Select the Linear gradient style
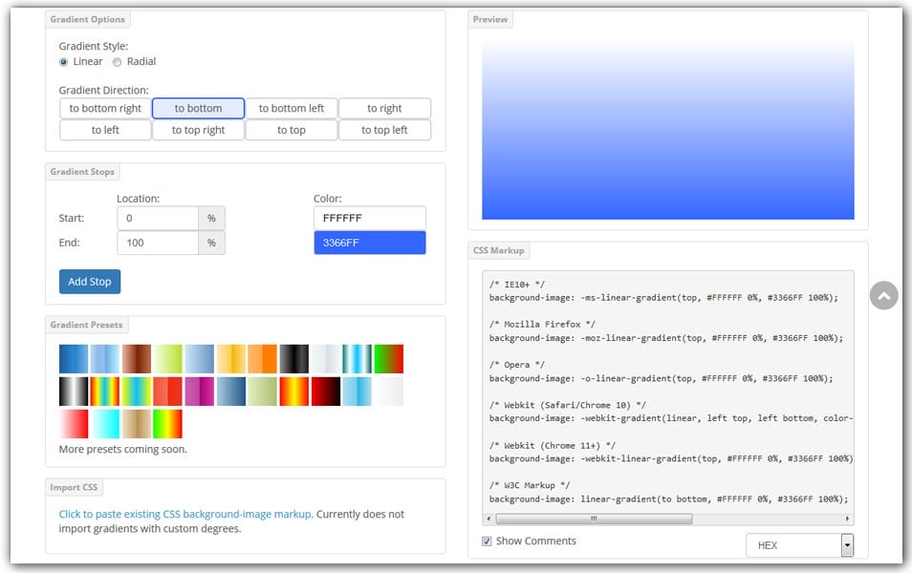 pyautogui.click(x=65, y=61)
